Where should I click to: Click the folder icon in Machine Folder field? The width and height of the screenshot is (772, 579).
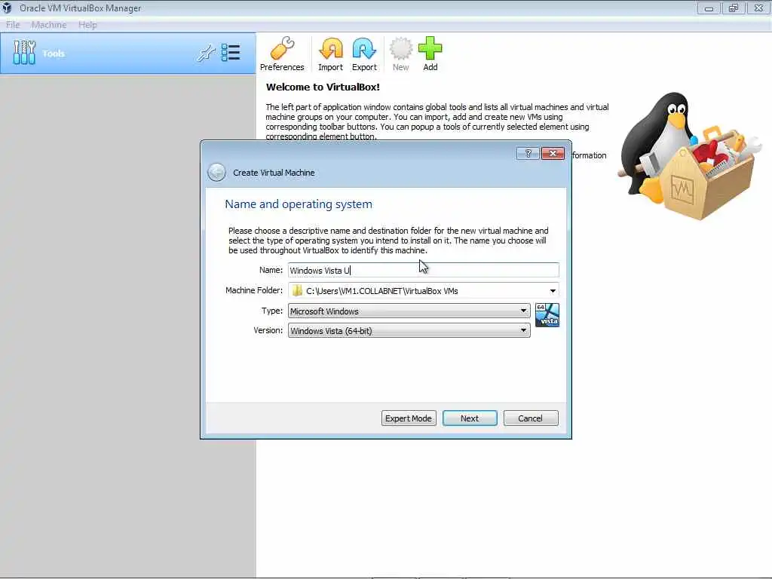[297, 290]
